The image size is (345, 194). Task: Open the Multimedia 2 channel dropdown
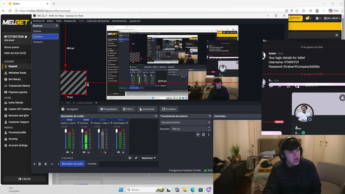(x=127, y=123)
